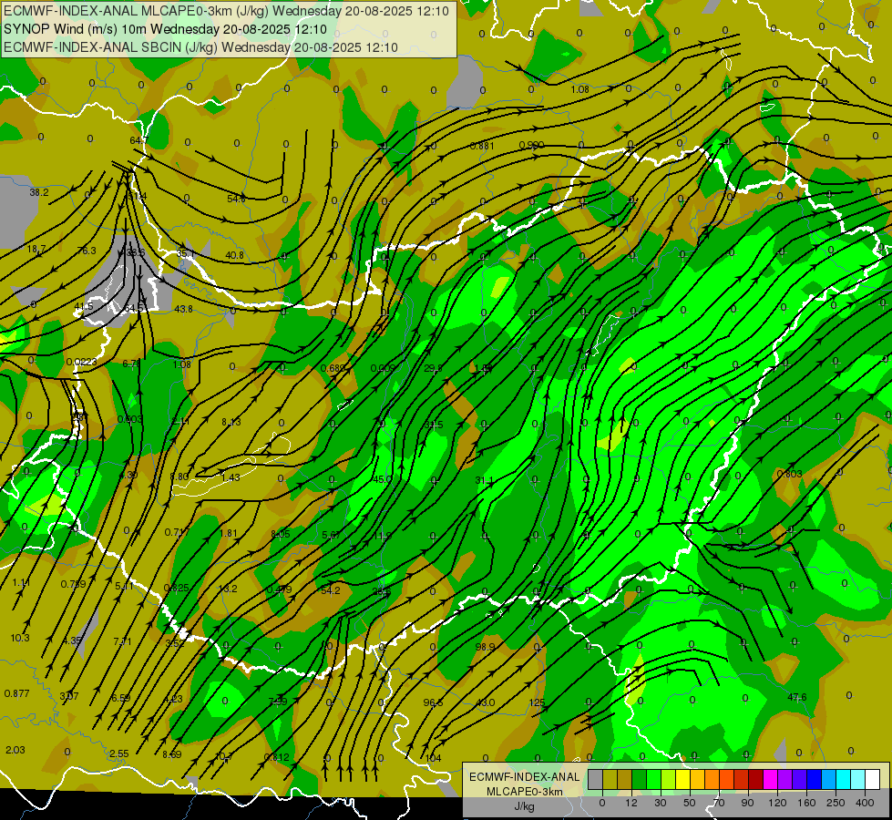Click the map value '38.2'

(39, 192)
